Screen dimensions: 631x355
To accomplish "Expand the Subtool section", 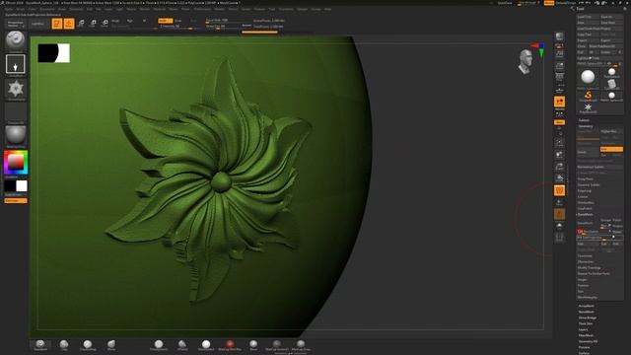I will [584, 120].
